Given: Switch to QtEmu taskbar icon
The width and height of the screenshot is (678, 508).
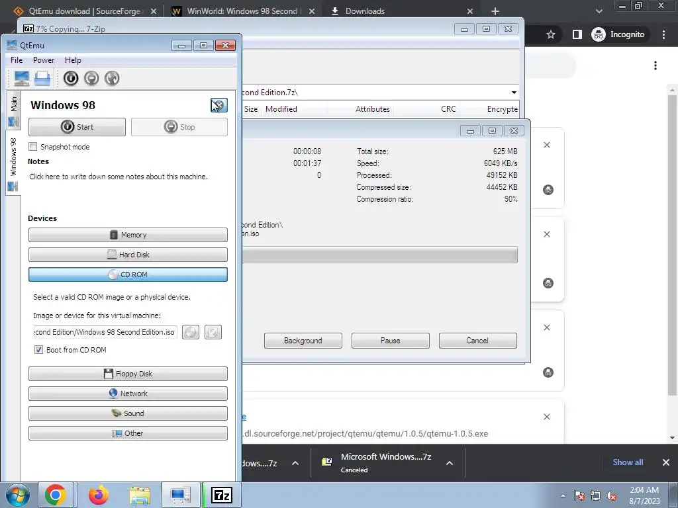Looking at the screenshot, I should [180, 495].
